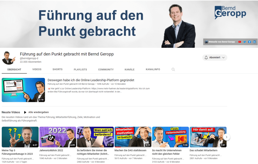This screenshot has height=164, width=258.
Task: Open title So befördern Sie immer die richtigen
Action: (x=93, y=152)
